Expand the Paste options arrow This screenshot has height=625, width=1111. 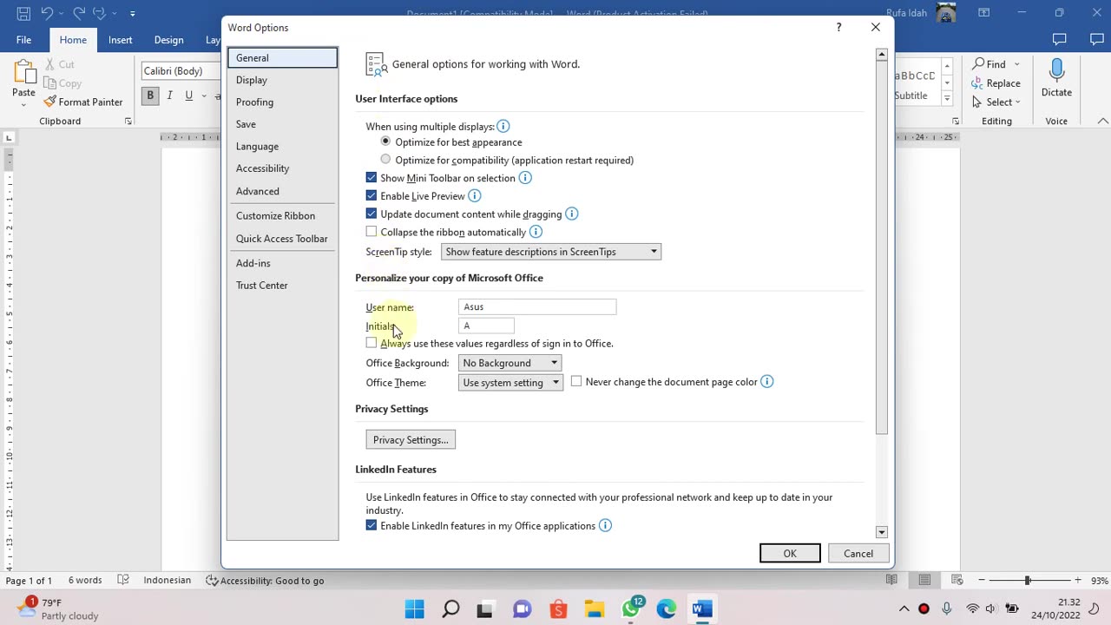point(23,105)
